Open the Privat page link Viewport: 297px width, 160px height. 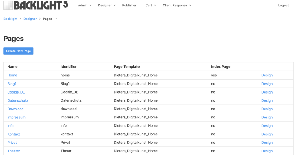[x=12, y=143]
